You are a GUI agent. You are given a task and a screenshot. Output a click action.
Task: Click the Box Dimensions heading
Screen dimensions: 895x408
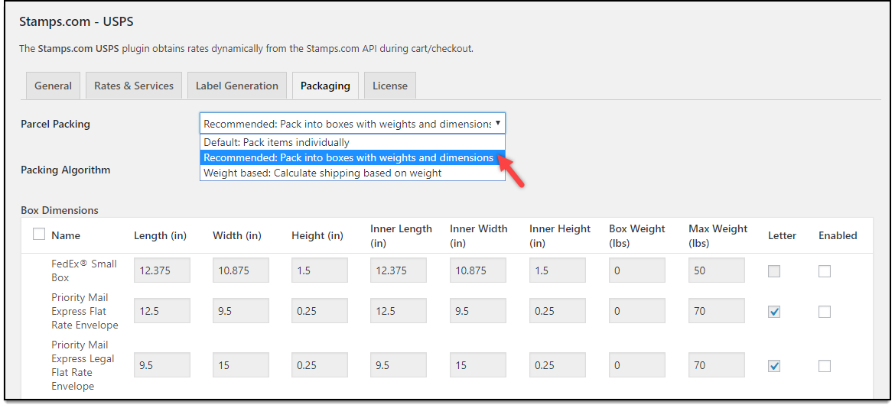[60, 210]
